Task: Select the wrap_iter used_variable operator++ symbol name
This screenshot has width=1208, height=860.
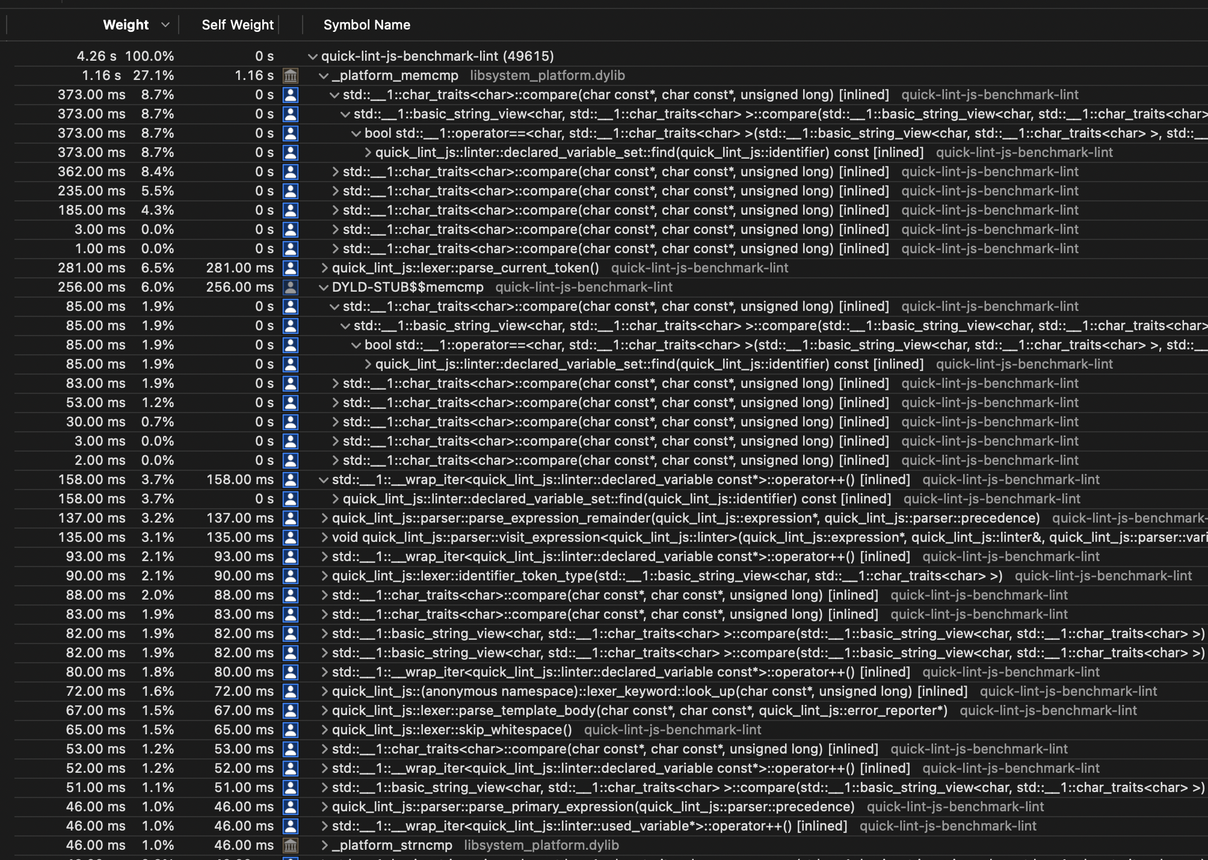Action: (590, 826)
